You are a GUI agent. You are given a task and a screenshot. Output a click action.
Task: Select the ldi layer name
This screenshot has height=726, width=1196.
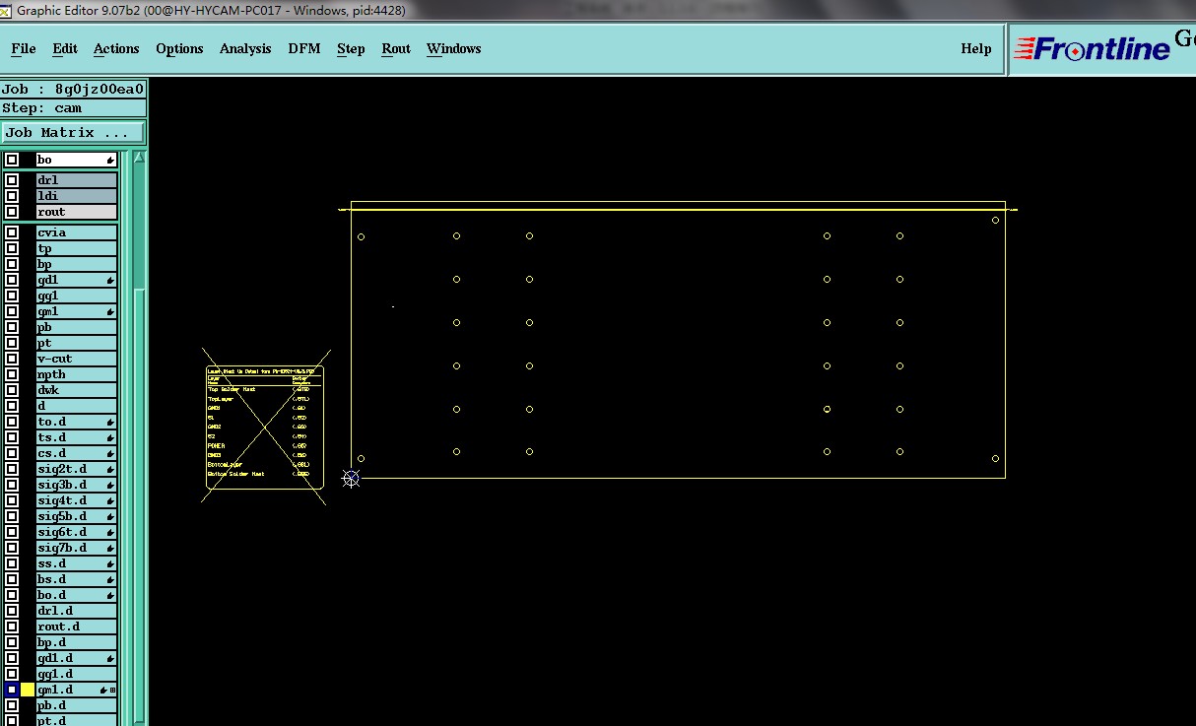click(77, 196)
